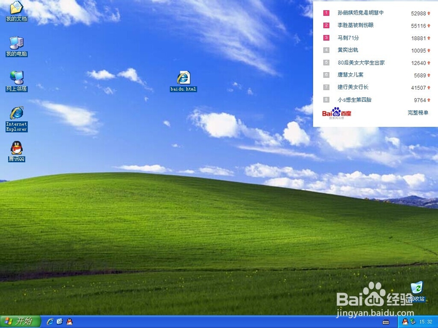Click the search count 52988
Image resolution: width=438 pixels, height=328 pixels.
coord(418,14)
